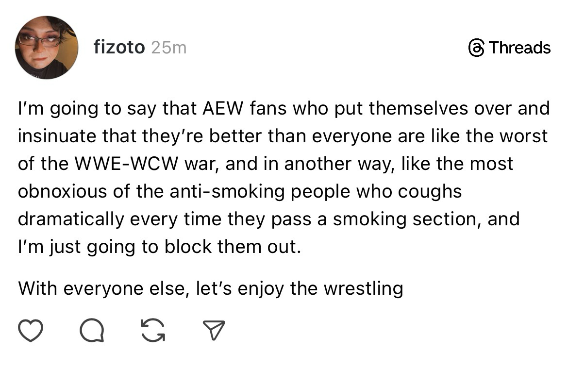Click the Threads logo symbol
568x370 pixels.
(x=476, y=48)
